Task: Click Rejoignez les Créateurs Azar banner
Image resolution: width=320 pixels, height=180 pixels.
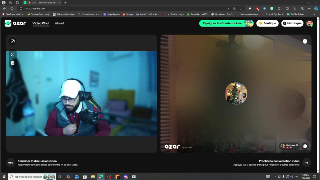Action: (226, 23)
